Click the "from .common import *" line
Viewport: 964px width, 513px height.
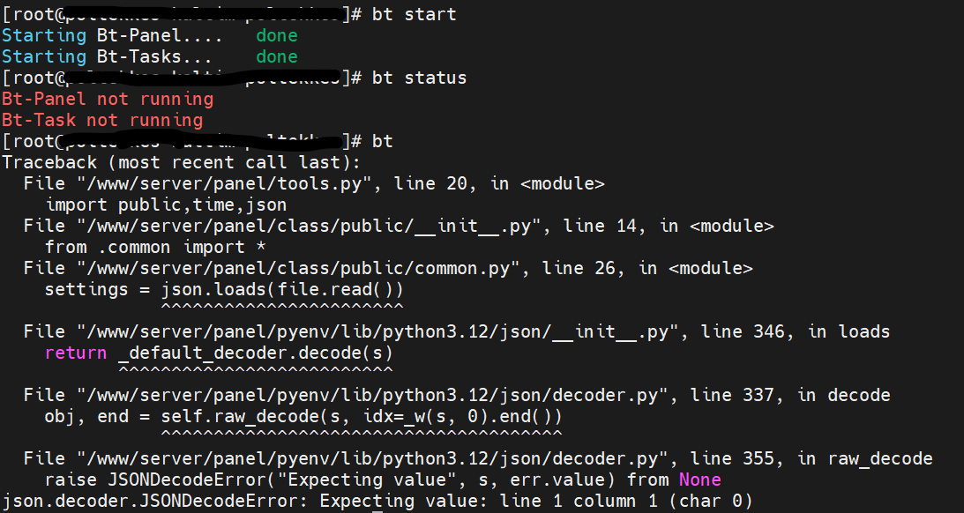click(x=145, y=247)
